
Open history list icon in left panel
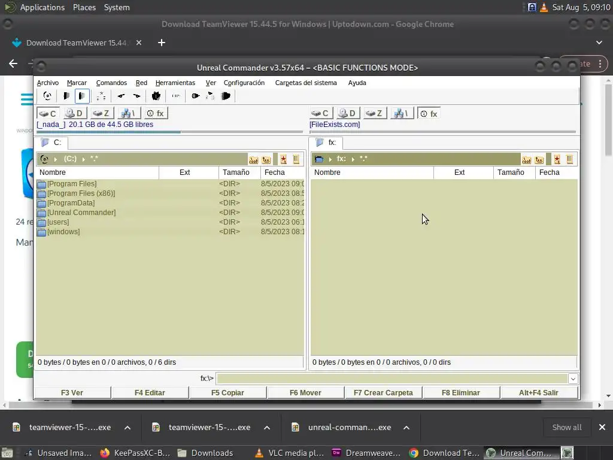coord(296,159)
